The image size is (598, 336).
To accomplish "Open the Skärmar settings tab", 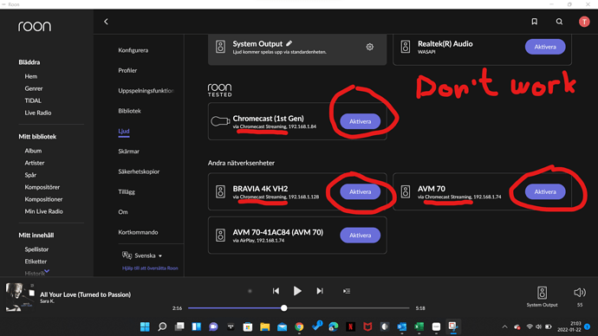I will coord(128,152).
